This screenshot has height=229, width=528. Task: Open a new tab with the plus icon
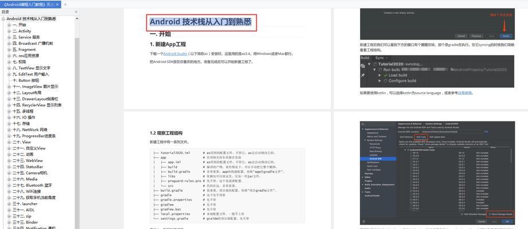click(x=65, y=5)
